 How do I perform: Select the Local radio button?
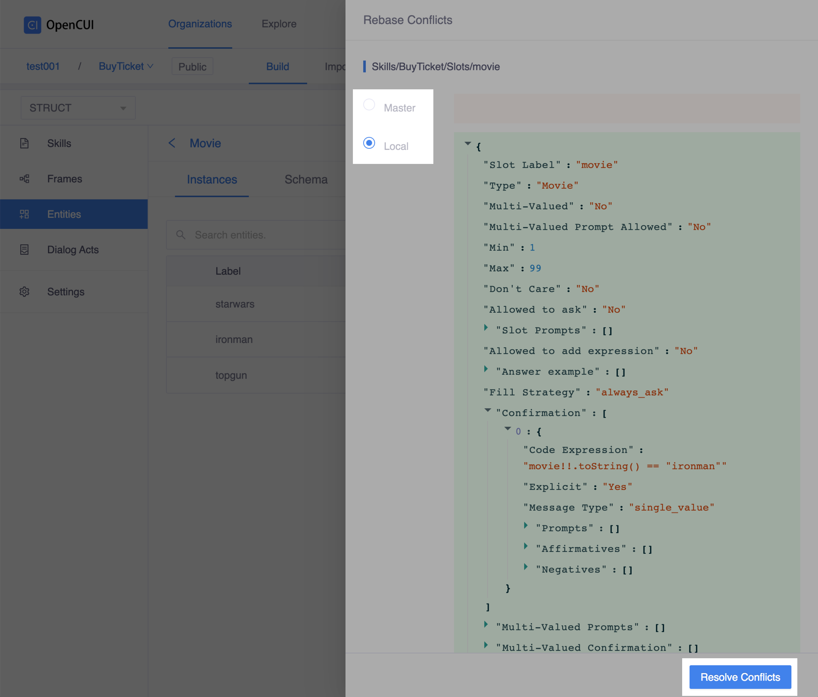pos(369,143)
